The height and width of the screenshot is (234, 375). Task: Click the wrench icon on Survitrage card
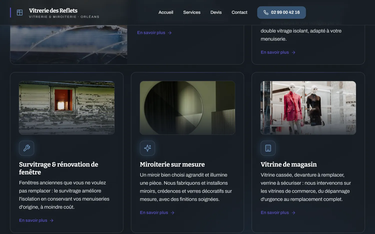26,148
